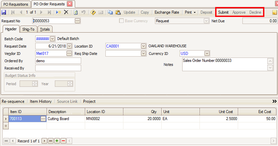278x146 pixels.
Task: Click the yellow diamond arrow toolbar icon
Action: pos(93,12)
